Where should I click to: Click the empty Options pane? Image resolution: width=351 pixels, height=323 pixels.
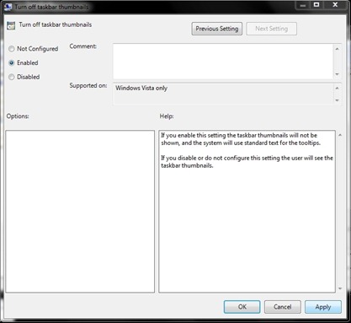(80, 212)
